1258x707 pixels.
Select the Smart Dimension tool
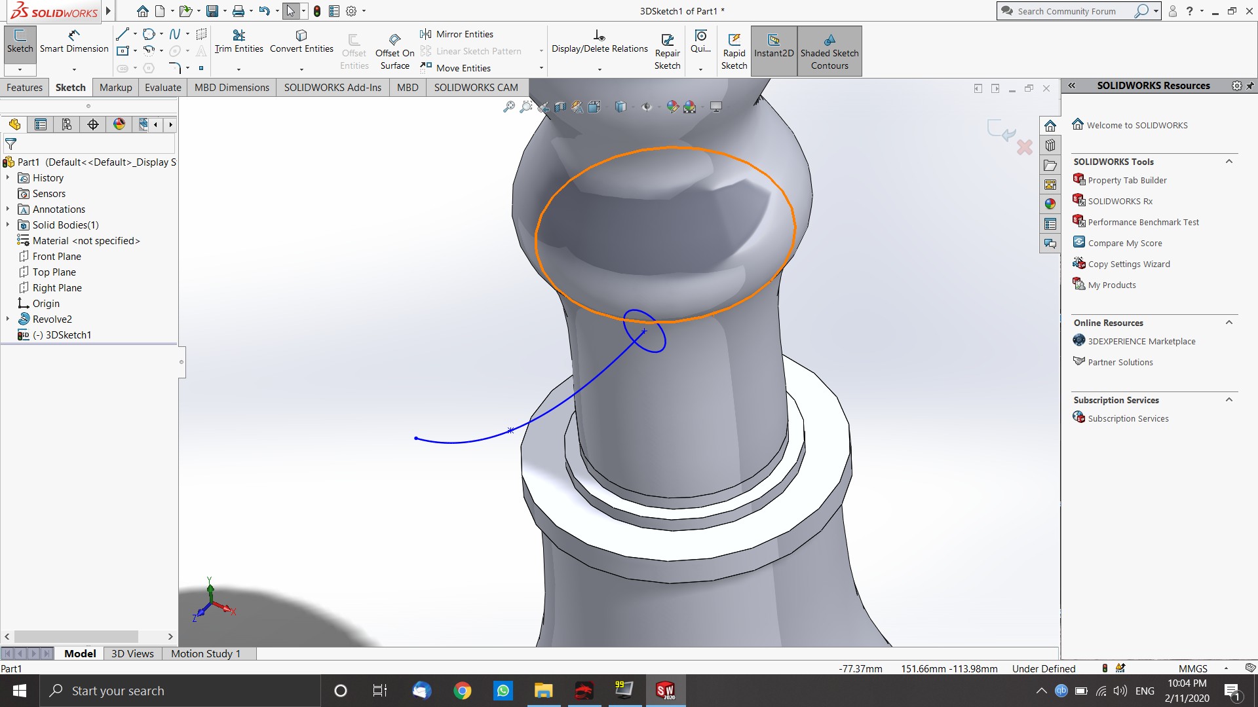(x=73, y=41)
